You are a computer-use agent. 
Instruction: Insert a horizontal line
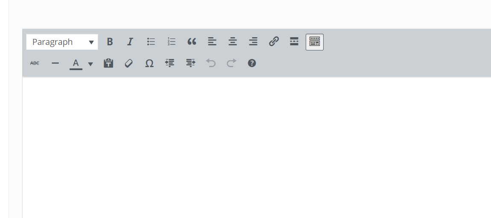pyautogui.click(x=55, y=63)
